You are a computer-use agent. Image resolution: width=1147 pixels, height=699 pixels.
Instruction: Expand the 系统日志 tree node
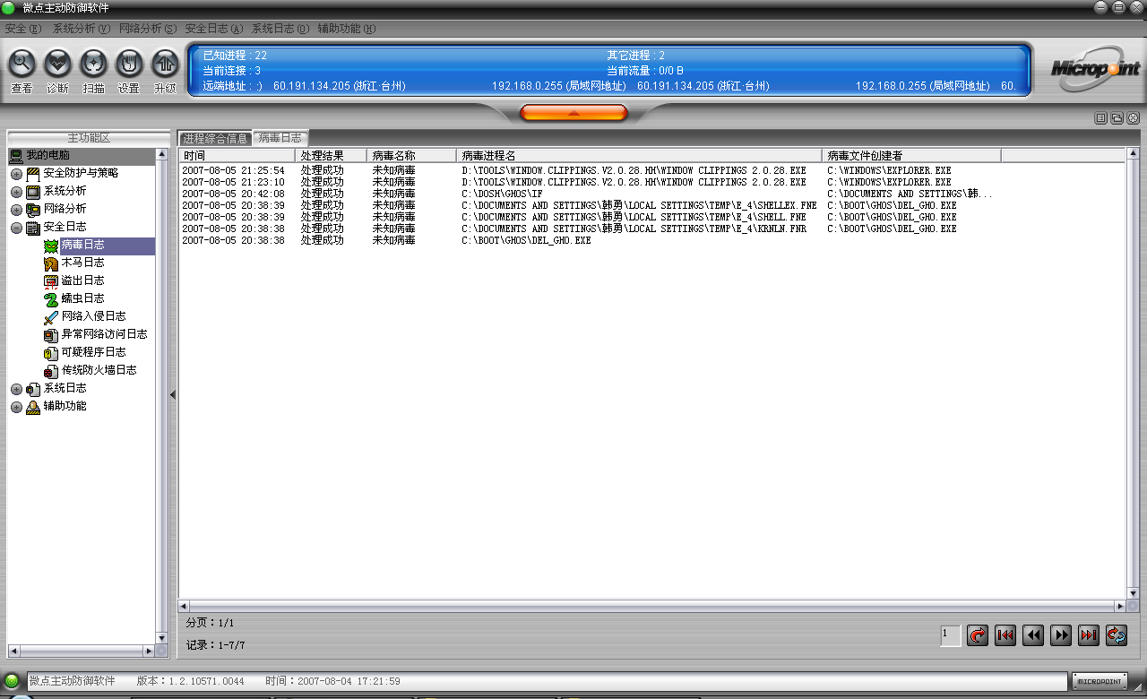[x=17, y=389]
